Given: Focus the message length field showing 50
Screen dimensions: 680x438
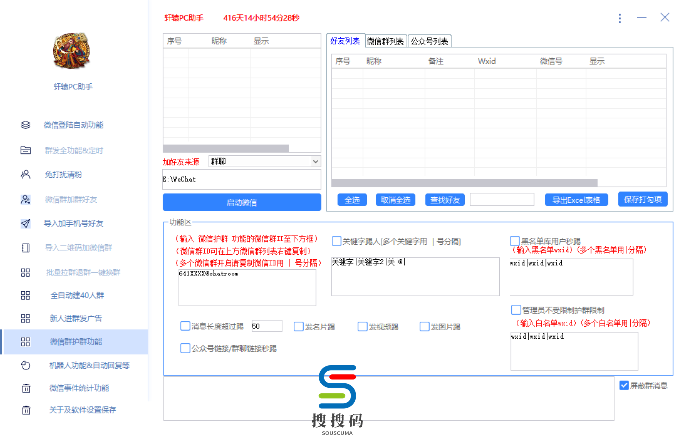Looking at the screenshot, I should (x=267, y=326).
